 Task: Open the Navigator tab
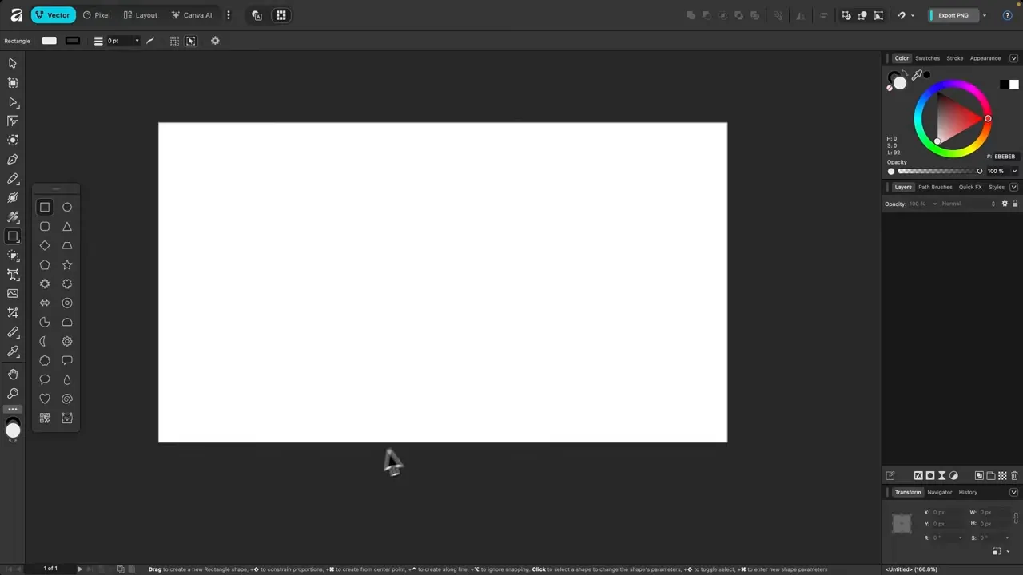coord(939,492)
